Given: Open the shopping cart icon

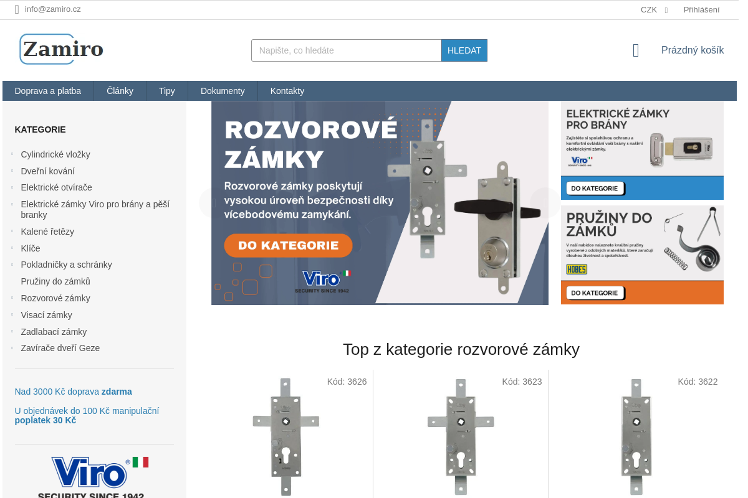Looking at the screenshot, I should 635,50.
